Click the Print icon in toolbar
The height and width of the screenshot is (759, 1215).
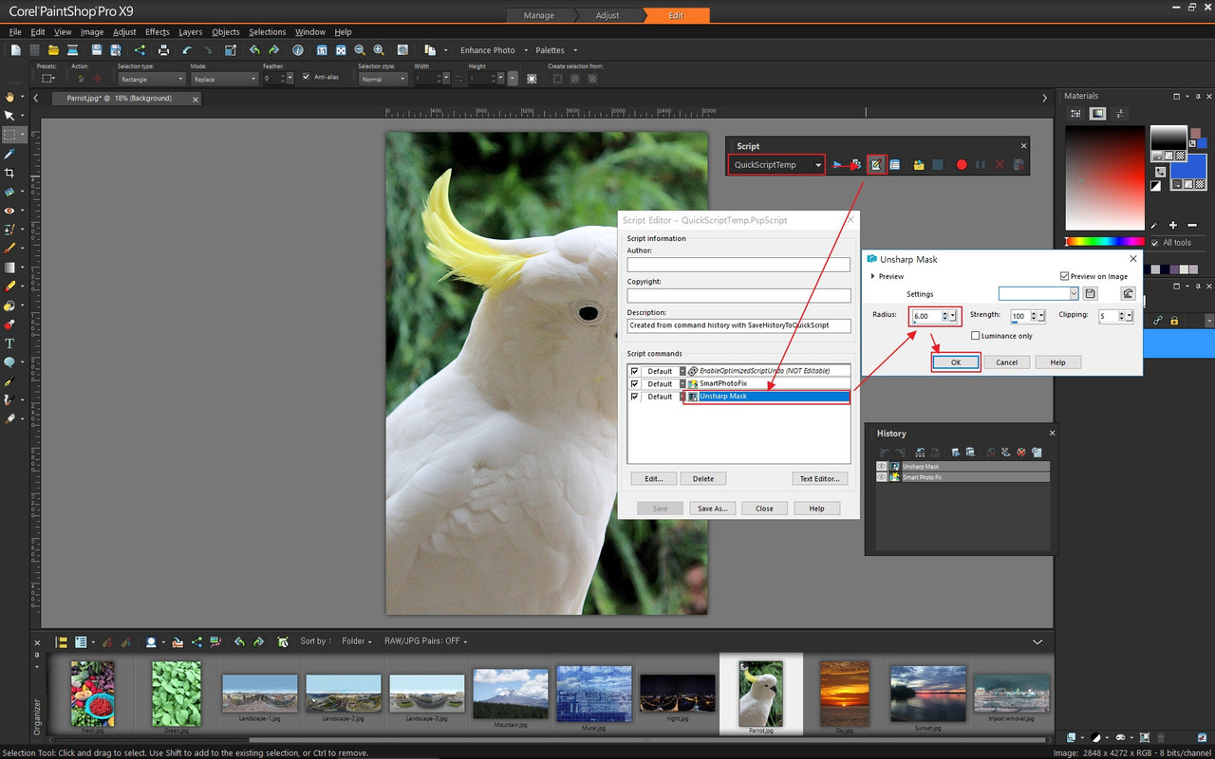(x=164, y=50)
